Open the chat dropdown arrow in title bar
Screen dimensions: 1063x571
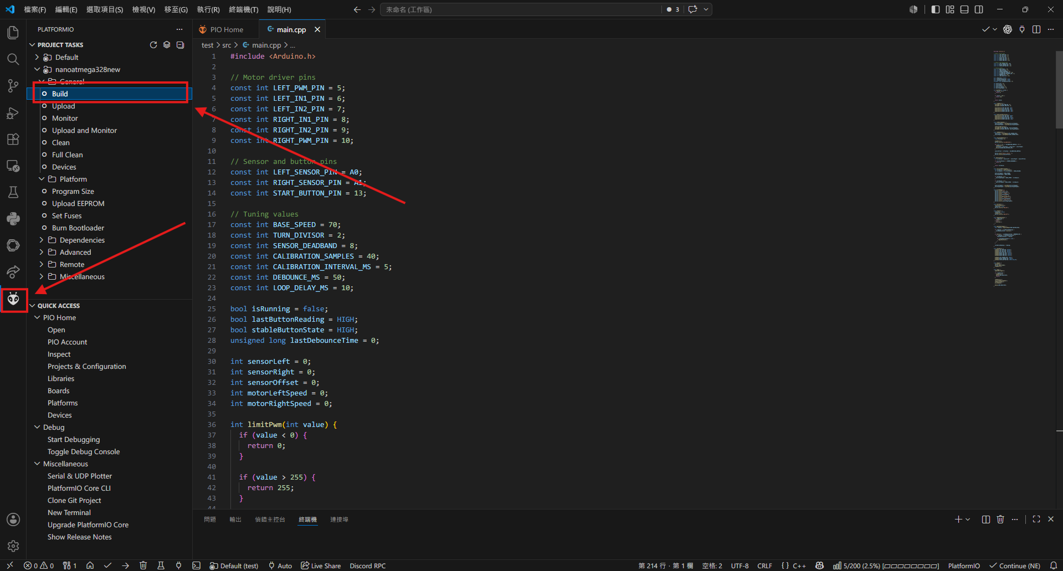pos(706,9)
